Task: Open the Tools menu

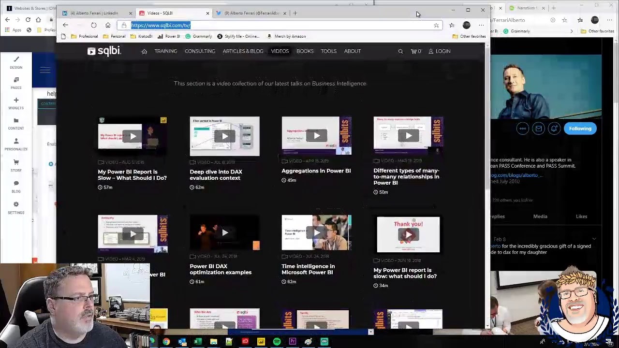Action: [x=328, y=51]
